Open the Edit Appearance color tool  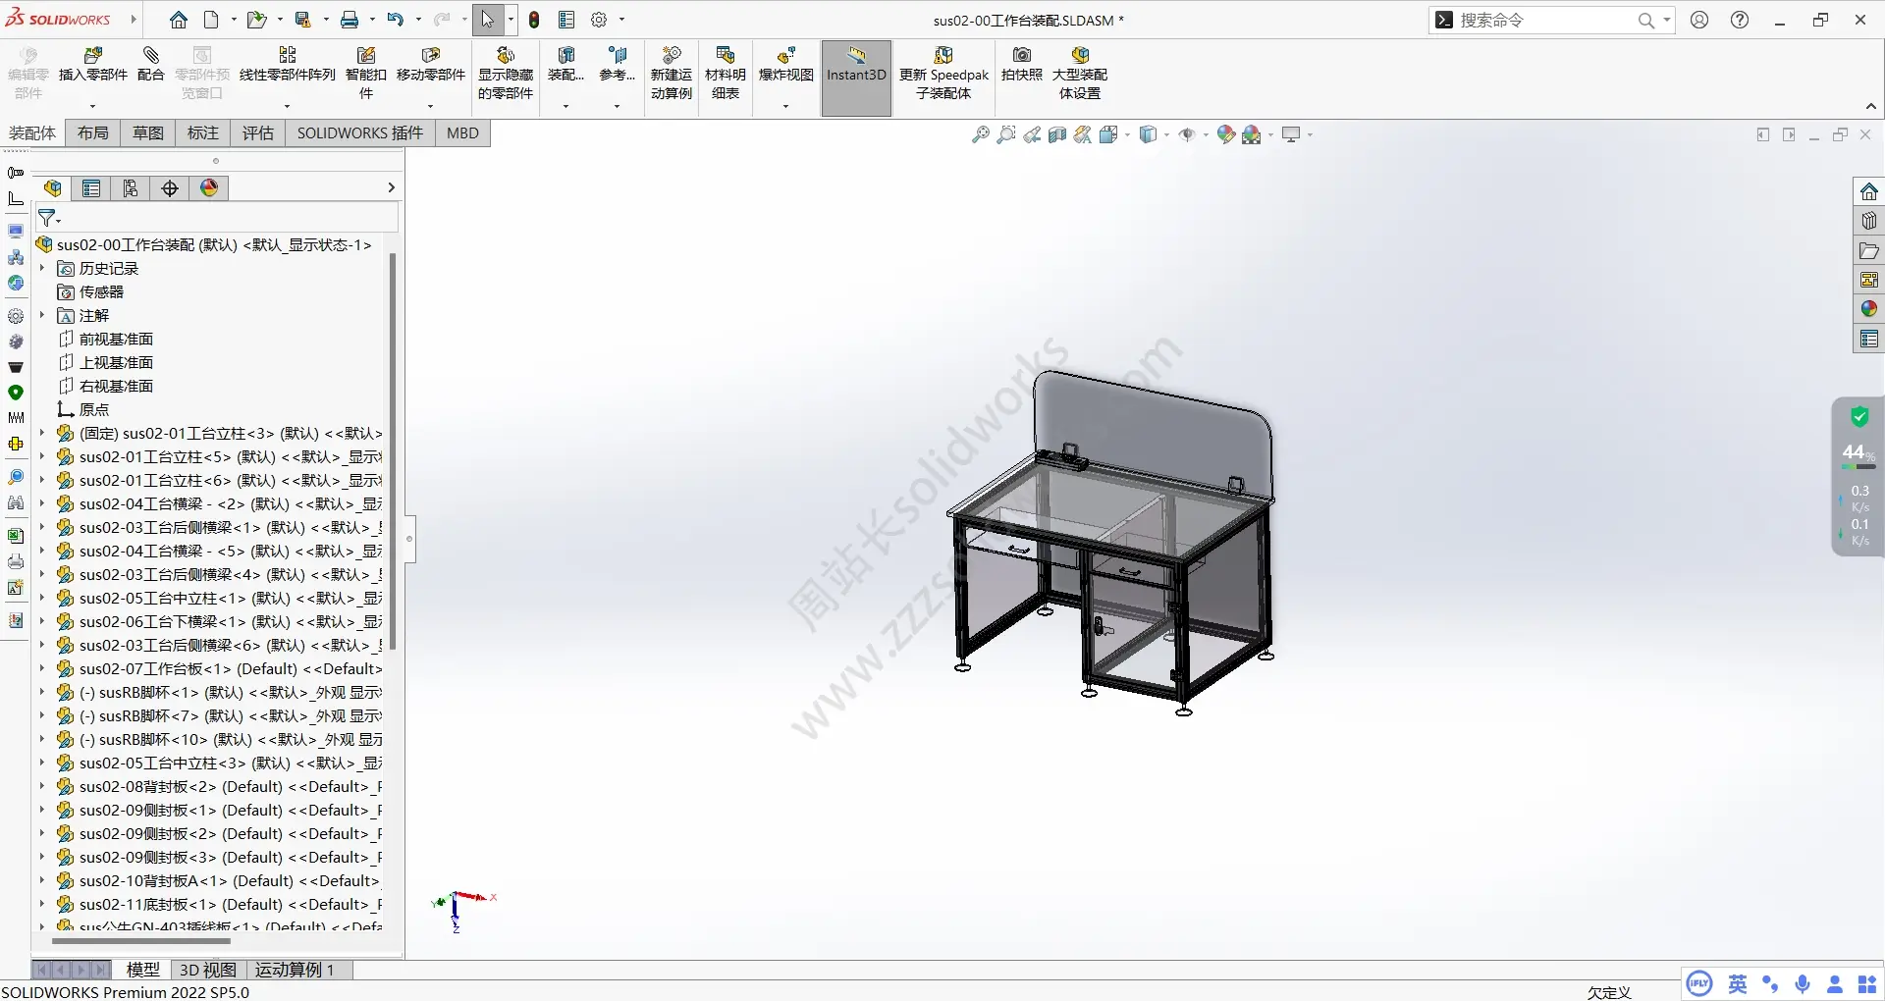(x=1225, y=134)
